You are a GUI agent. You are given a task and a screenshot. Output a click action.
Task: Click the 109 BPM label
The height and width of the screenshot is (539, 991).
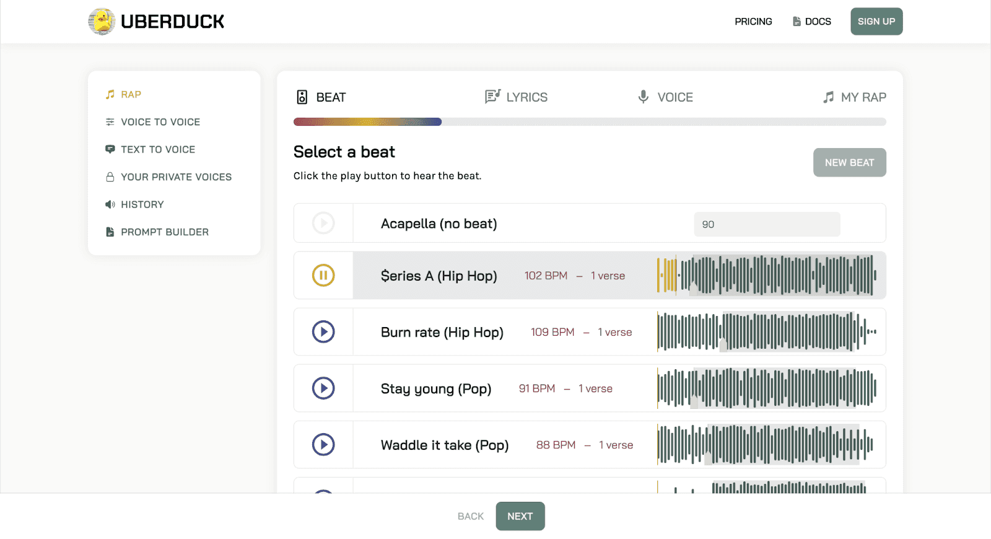click(x=552, y=332)
